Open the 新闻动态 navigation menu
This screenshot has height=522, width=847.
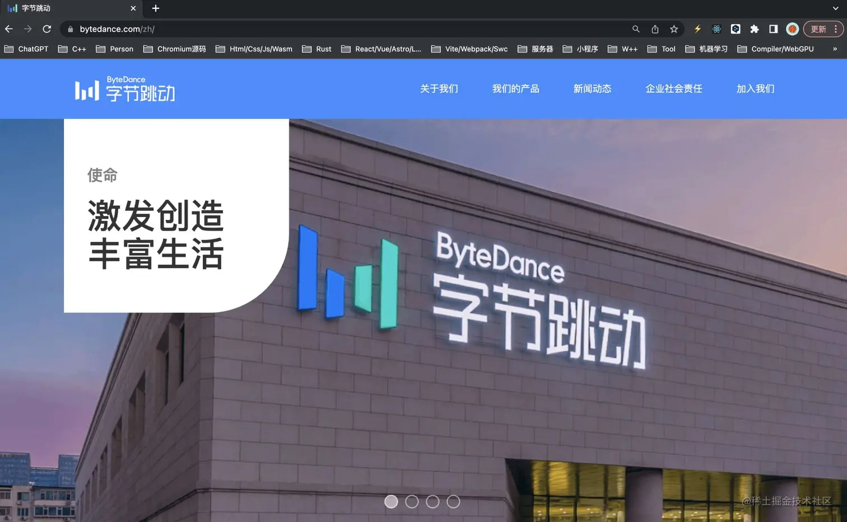tap(593, 89)
